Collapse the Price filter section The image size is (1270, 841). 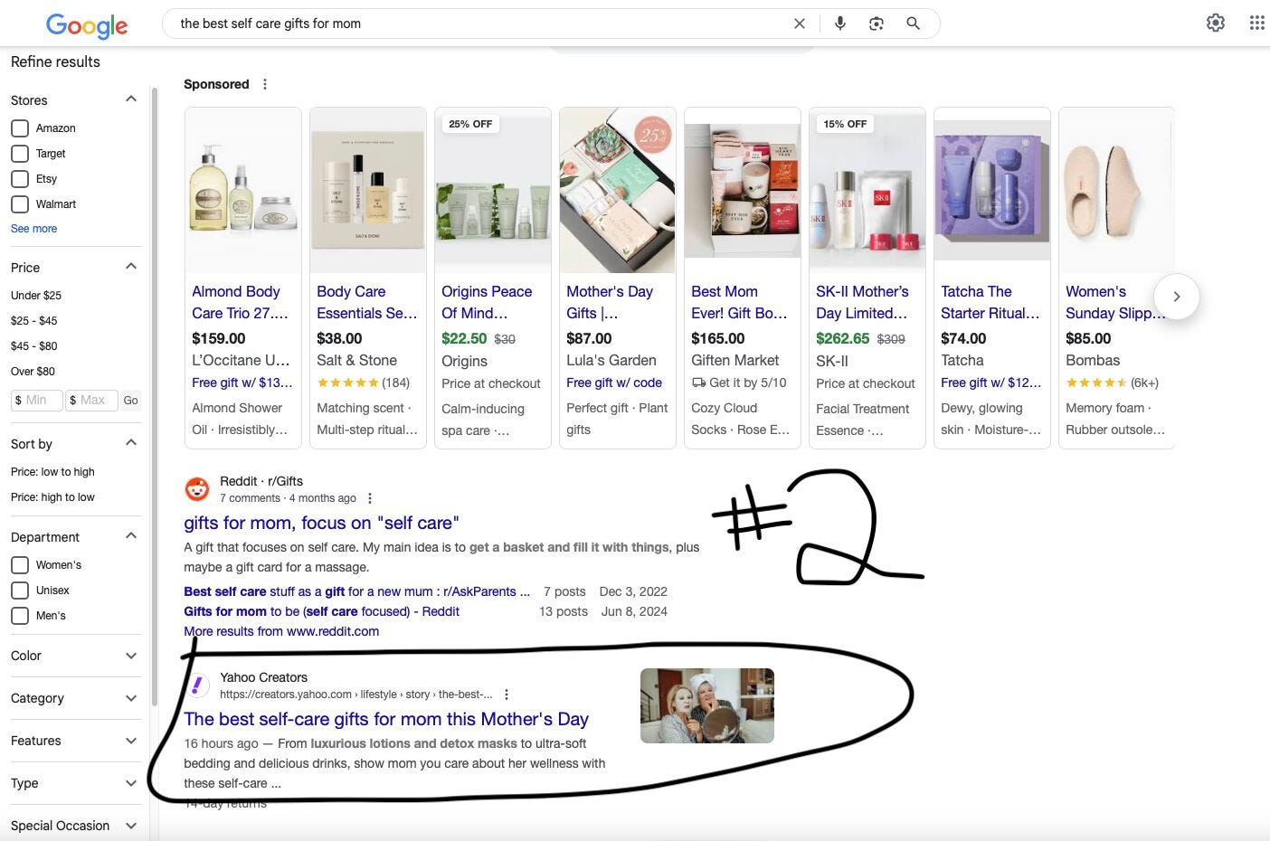(x=131, y=267)
